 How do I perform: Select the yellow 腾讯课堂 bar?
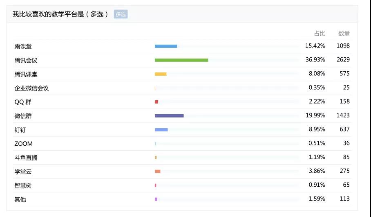(161, 74)
